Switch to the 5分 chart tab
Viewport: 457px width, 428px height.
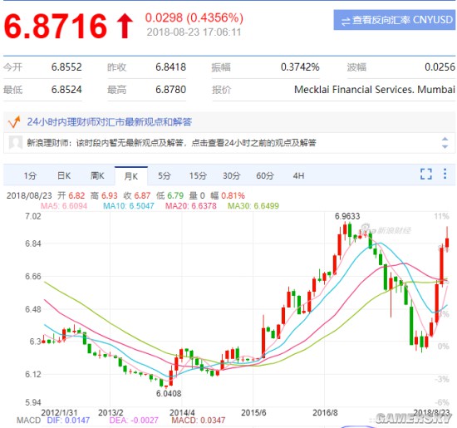click(165, 176)
